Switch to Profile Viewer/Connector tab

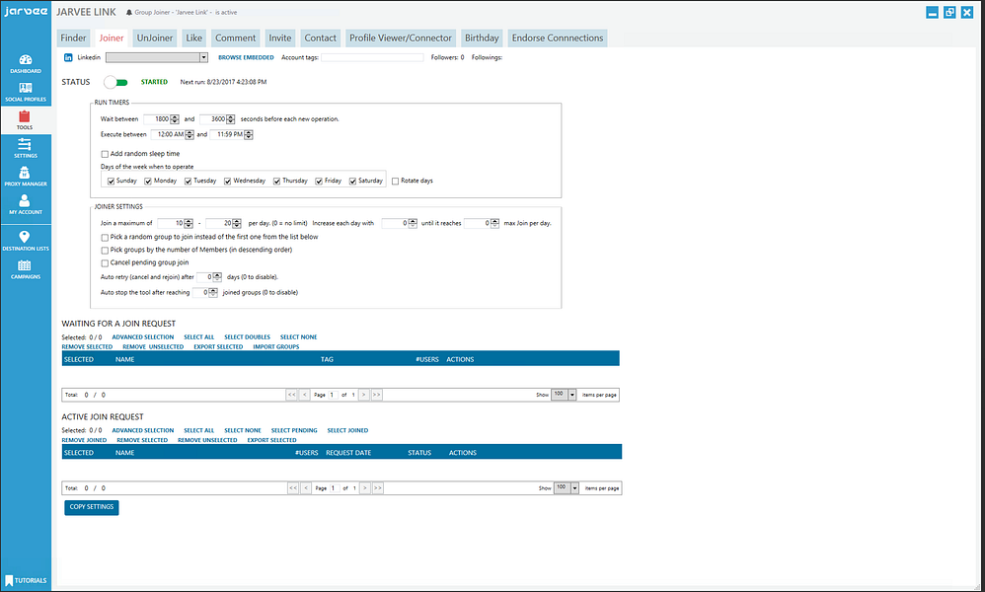point(401,37)
